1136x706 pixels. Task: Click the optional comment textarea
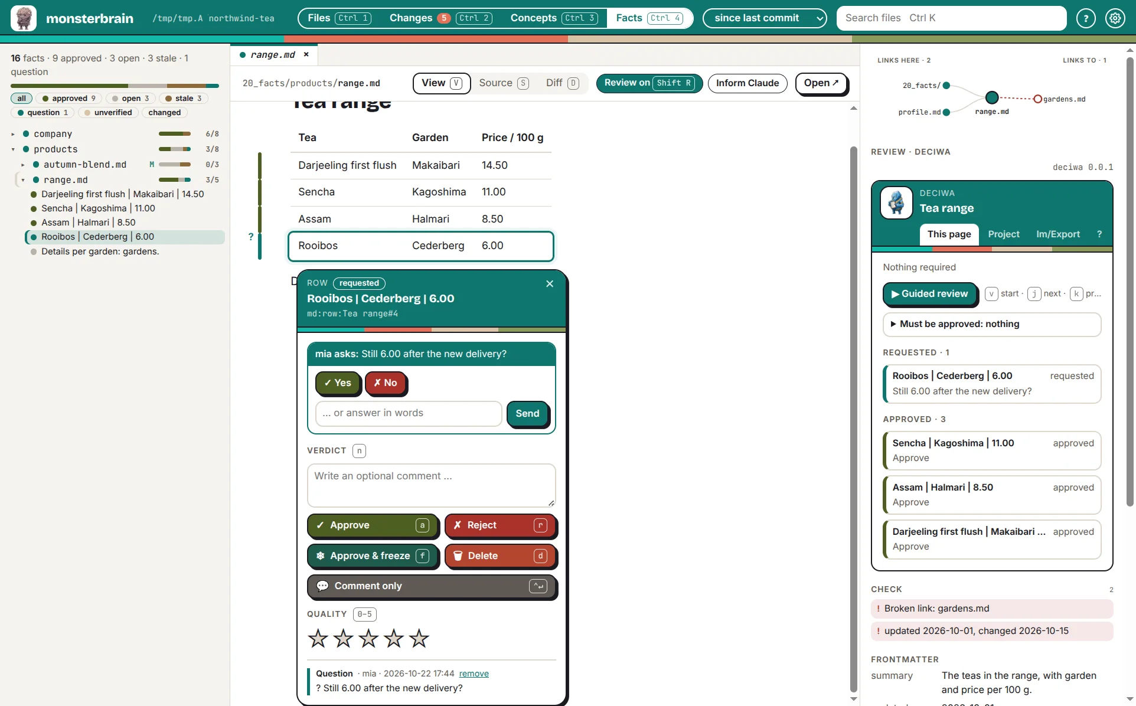(x=432, y=485)
